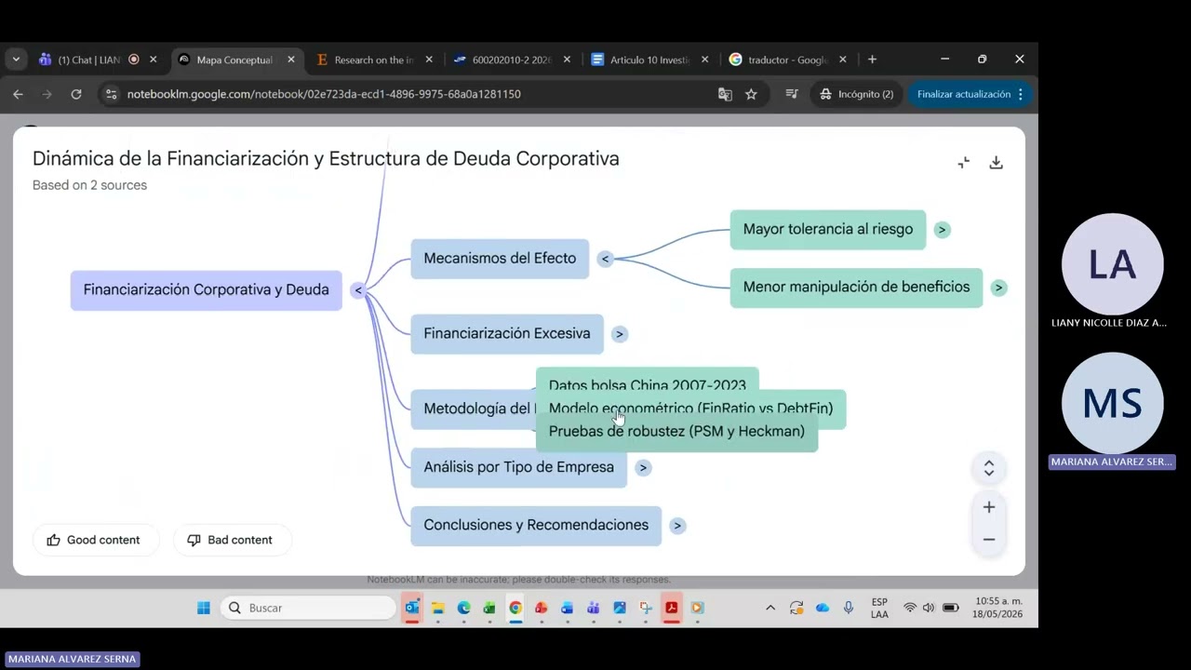Collapse the Mecanismos del Efecto branch

(605, 259)
